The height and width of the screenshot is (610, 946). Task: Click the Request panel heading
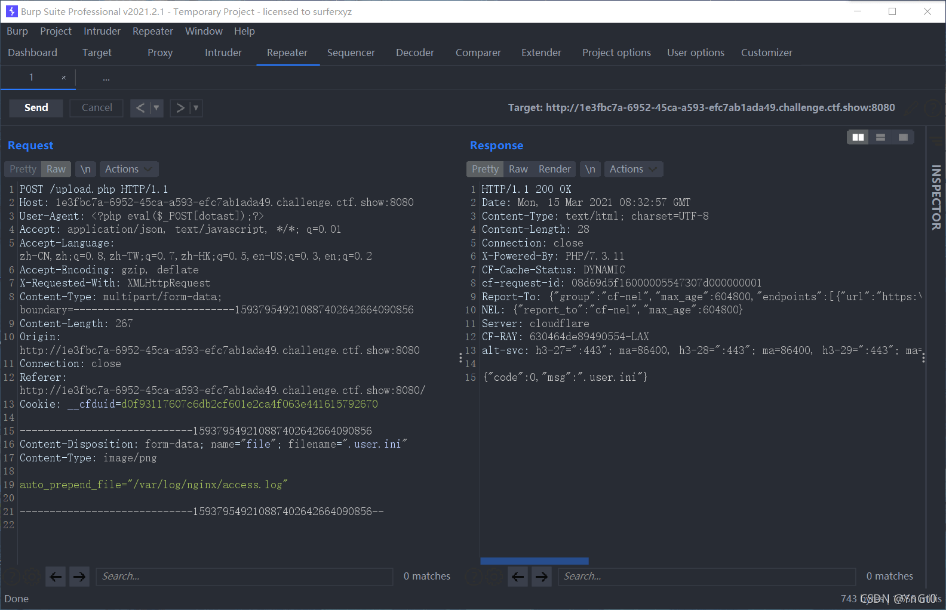30,146
